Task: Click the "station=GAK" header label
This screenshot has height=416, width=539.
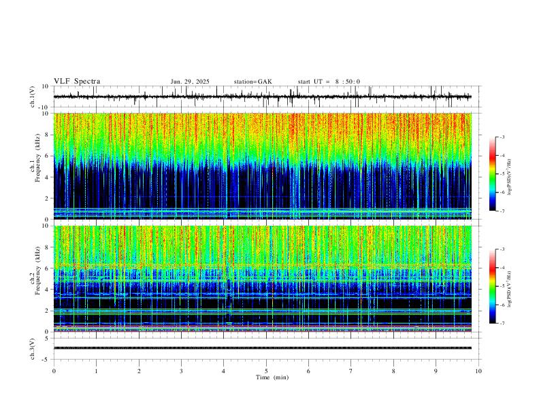Action: pos(252,82)
